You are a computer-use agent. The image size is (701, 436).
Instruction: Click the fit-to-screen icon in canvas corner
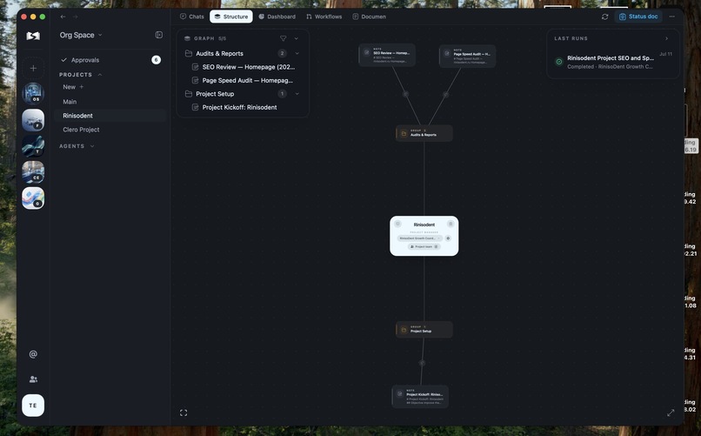[184, 413]
